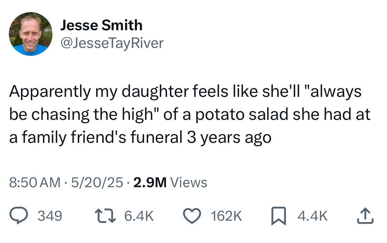Click Jesse Smith's profile picture

tap(30, 34)
